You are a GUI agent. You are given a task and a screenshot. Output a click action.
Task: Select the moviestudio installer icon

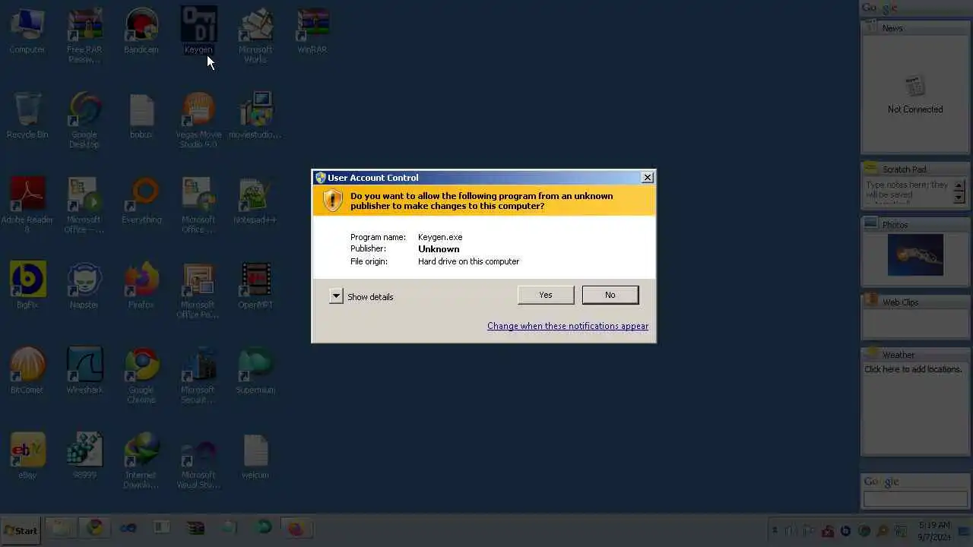click(255, 116)
